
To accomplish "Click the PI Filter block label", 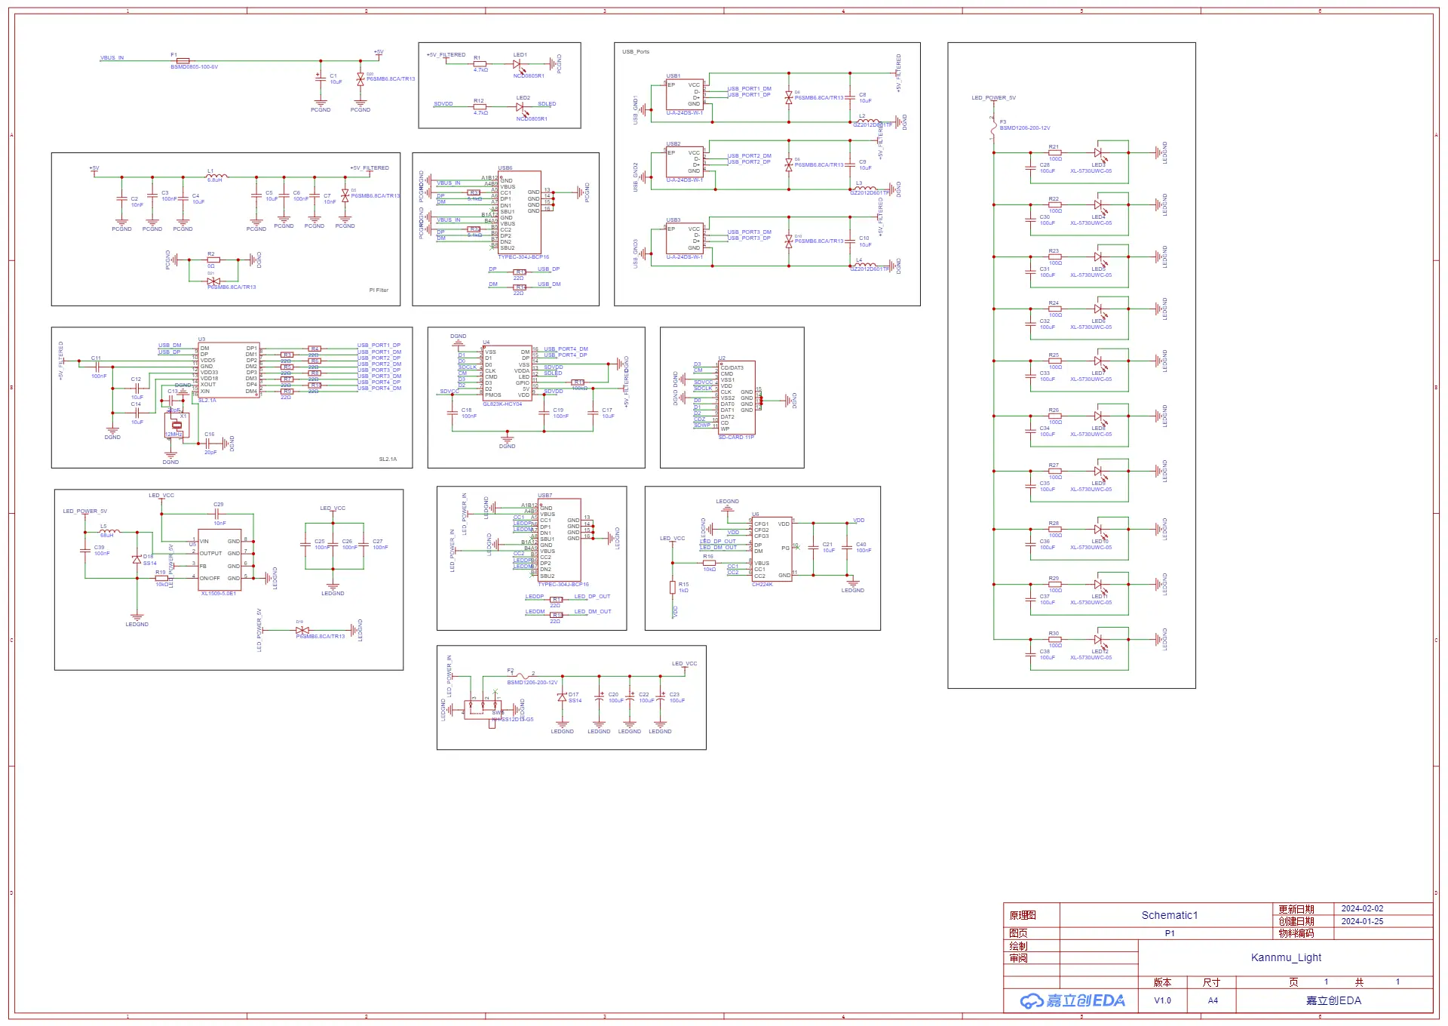I will [x=379, y=290].
